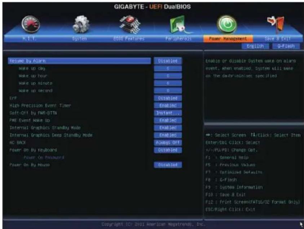Screen dimensions: 304x229
Task: Select the Wake up day label
Action: point(32,68)
